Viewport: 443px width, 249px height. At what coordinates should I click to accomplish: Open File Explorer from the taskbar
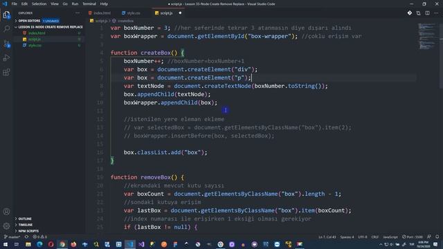28,244
